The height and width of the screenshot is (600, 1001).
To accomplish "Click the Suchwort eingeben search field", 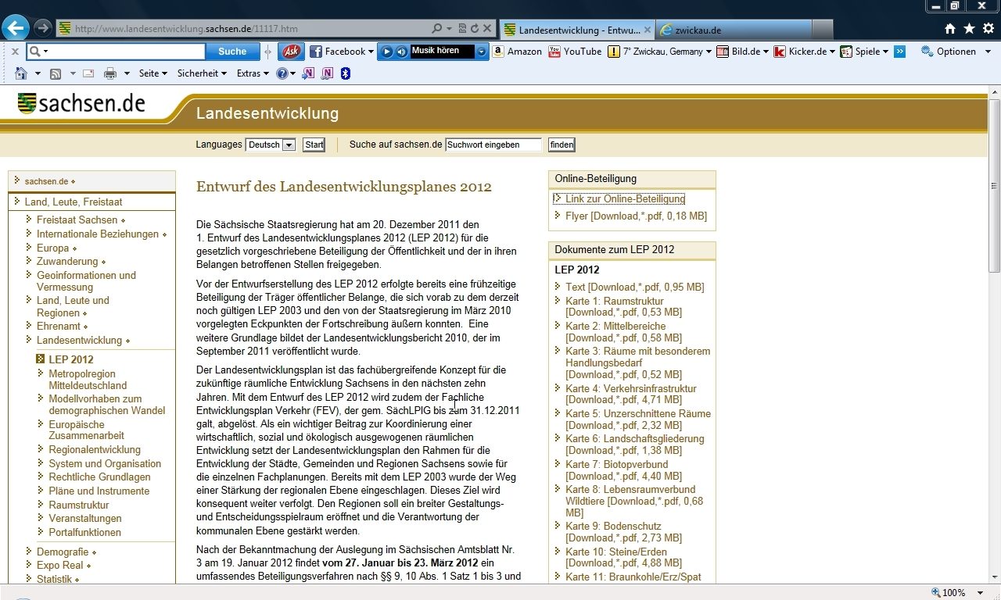I will pyautogui.click(x=493, y=145).
